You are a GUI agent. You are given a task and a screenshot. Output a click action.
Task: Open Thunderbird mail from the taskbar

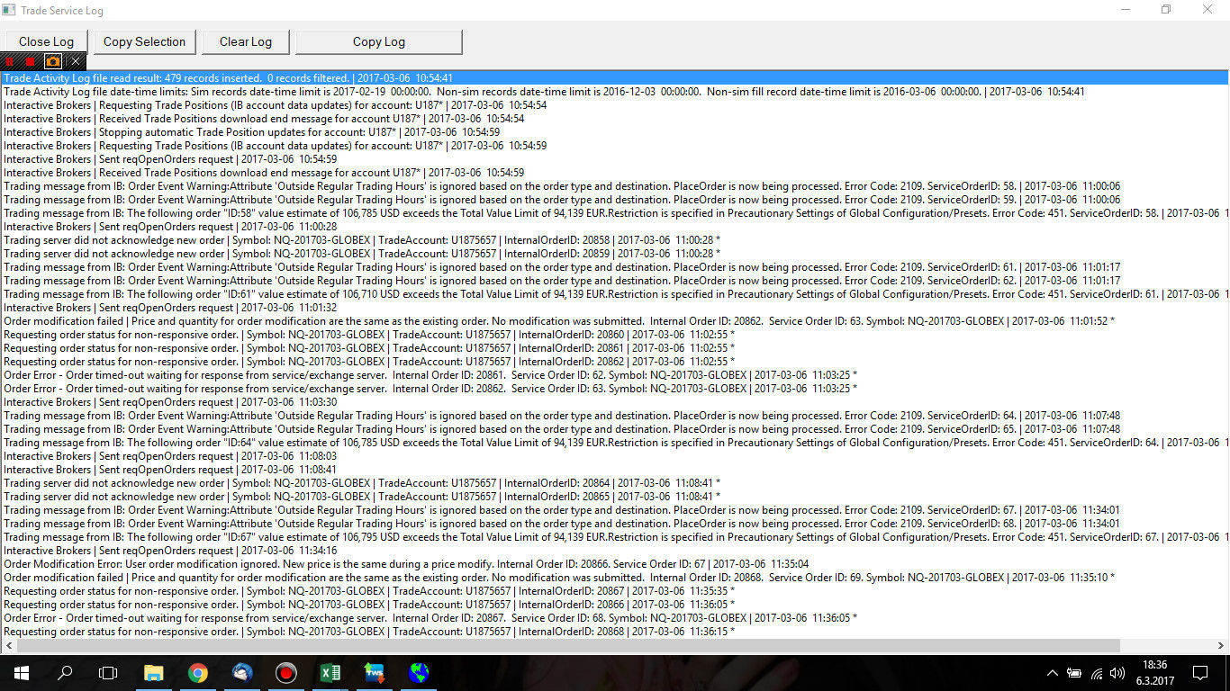[242, 673]
